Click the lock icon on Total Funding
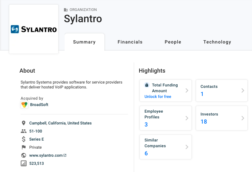The width and height of the screenshot is (252, 172). point(146,85)
